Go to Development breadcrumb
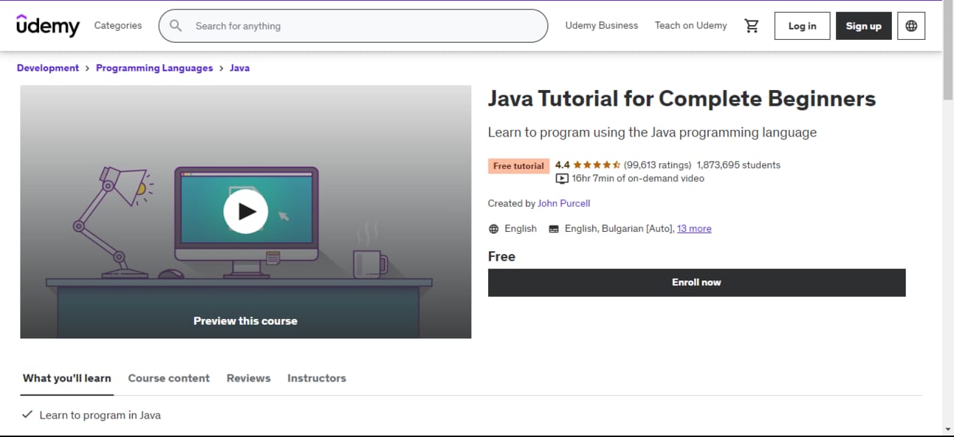This screenshot has width=954, height=437. (x=48, y=68)
